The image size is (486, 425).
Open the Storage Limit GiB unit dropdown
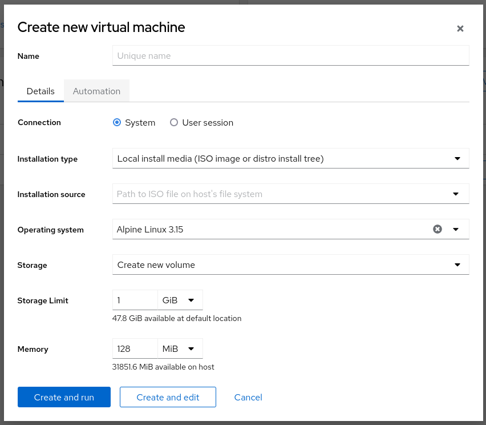pos(180,299)
